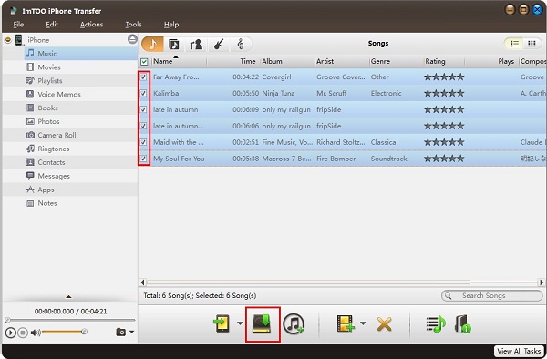The image size is (547, 359).
Task: Click the playlist music note icon
Action: (436, 324)
